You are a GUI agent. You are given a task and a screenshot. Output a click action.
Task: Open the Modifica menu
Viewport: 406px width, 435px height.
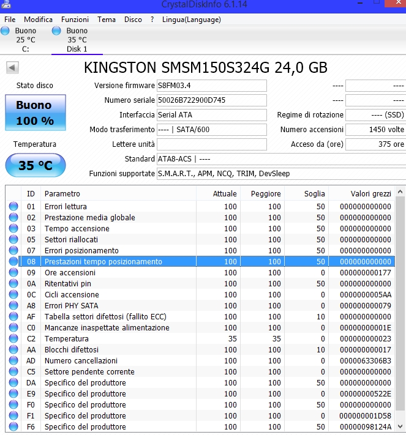click(x=38, y=20)
